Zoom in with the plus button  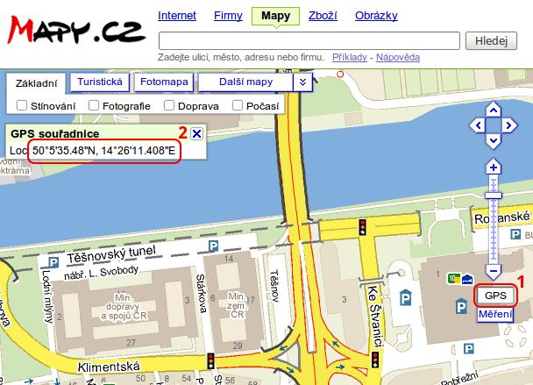point(494,167)
